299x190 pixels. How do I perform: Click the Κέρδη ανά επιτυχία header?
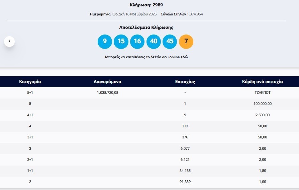(263, 82)
